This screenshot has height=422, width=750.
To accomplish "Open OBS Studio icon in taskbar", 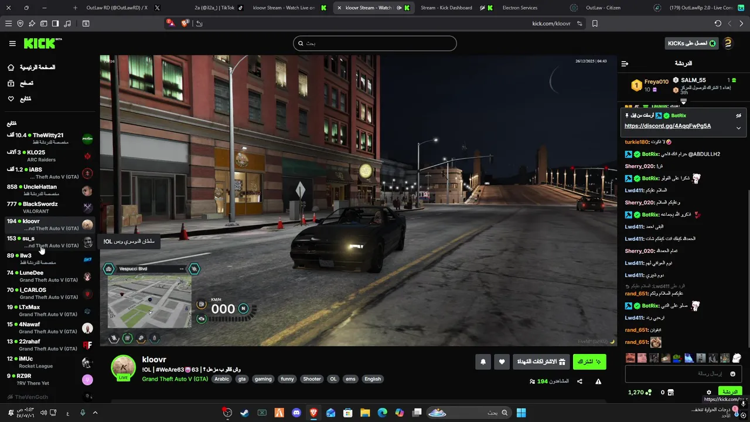I will (x=227, y=413).
